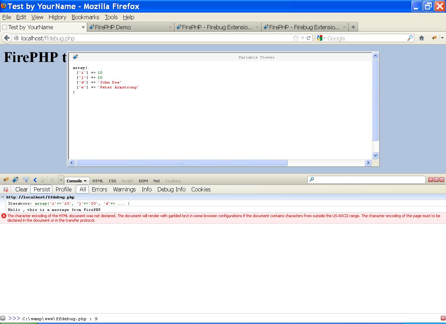446x324 pixels.
Task: Select the All console filter
Action: [x=83, y=189]
